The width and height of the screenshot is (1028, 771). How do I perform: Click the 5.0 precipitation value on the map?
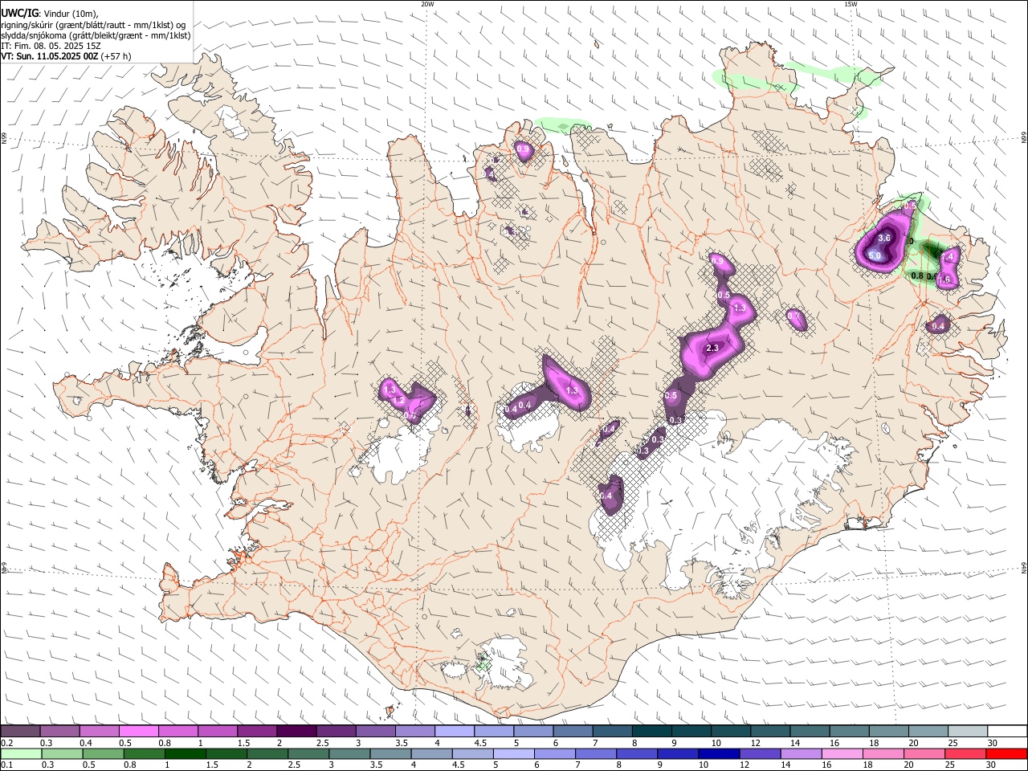(875, 255)
